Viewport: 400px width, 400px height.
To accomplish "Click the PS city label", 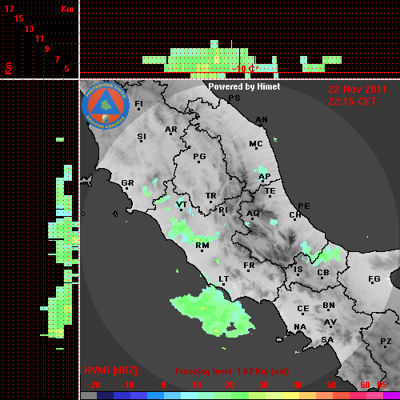I will coord(234,98).
